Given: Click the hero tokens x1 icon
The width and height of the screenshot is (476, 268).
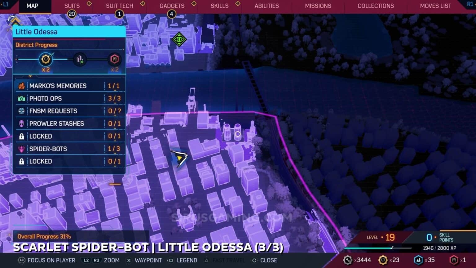Looking at the screenshot, I should pyautogui.click(x=454, y=260).
